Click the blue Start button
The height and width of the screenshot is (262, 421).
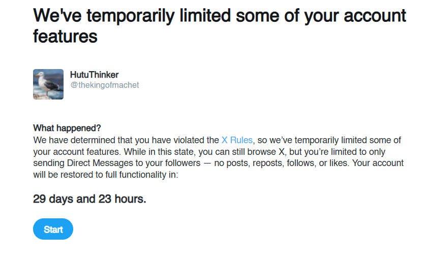[53, 230]
